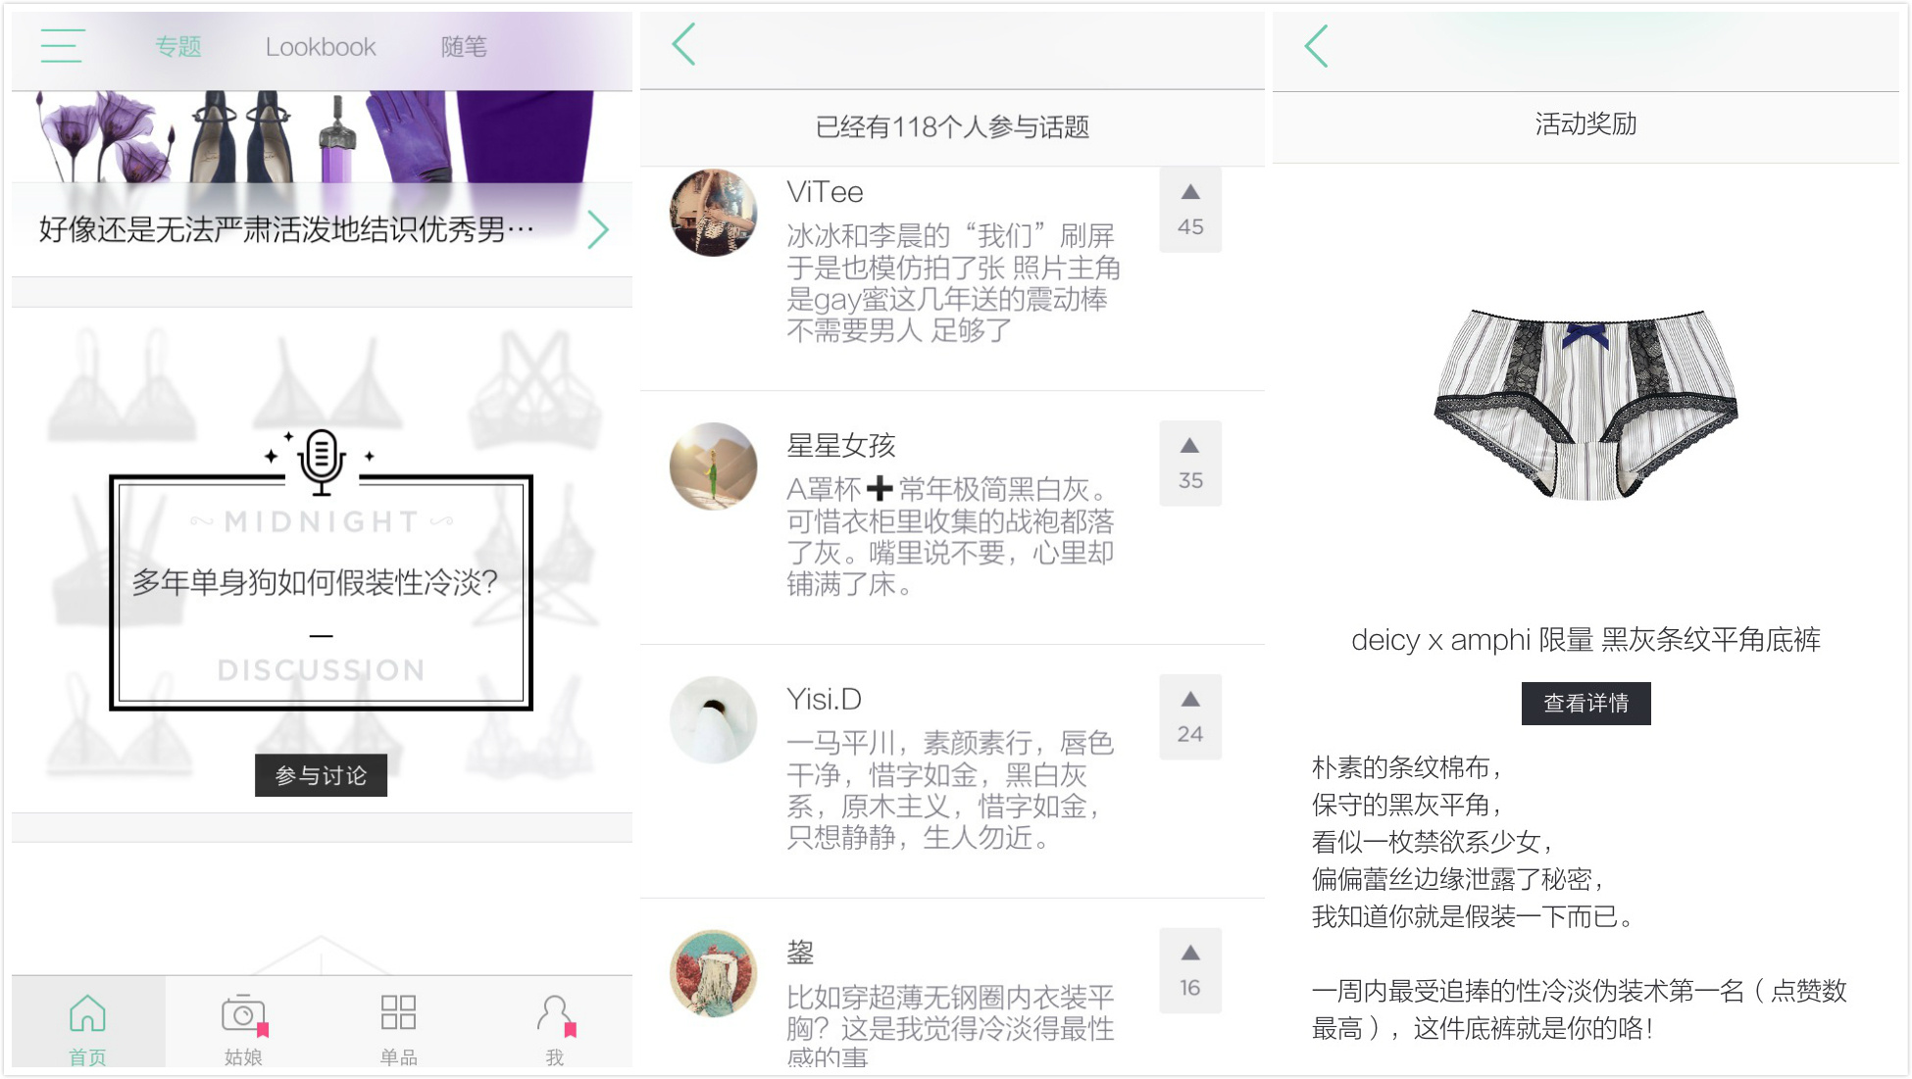The width and height of the screenshot is (1912, 1079).
Task: Open 鋆's profile avatar
Action: point(713,974)
